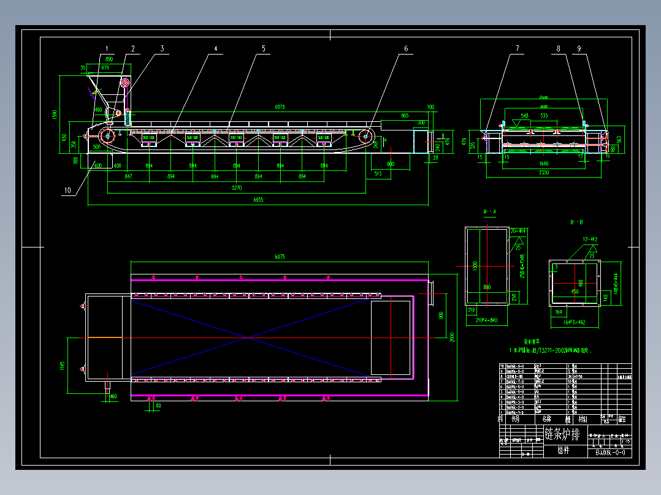Select the 210×4=840 dimension under section A-A
Viewport: 661px width, 495px height.
(x=486, y=320)
